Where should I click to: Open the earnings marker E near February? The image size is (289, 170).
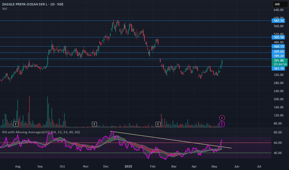click(158, 124)
